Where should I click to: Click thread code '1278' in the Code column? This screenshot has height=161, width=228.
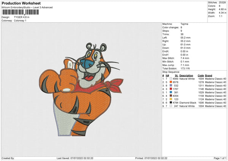(201, 82)
